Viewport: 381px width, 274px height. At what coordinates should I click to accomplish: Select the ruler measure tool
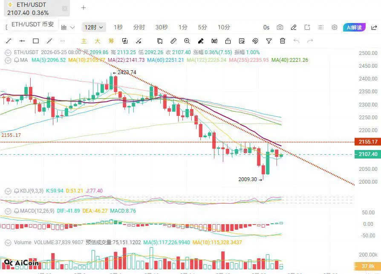pyautogui.click(x=173, y=41)
